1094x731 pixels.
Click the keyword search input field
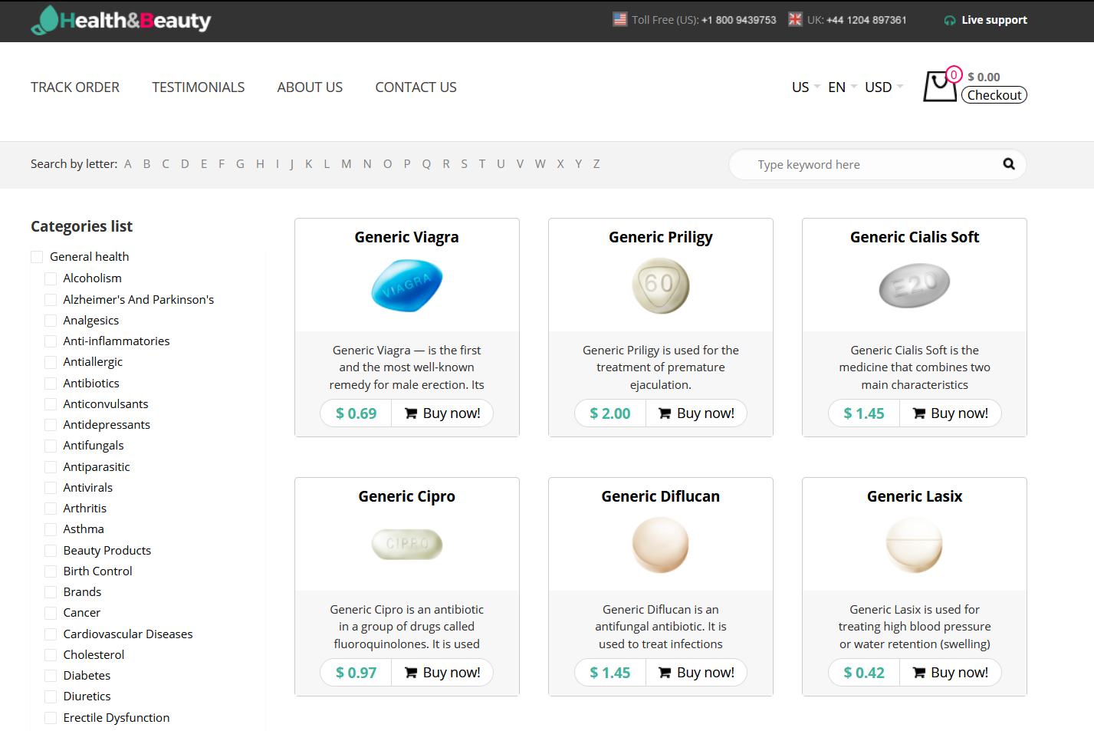point(877,164)
